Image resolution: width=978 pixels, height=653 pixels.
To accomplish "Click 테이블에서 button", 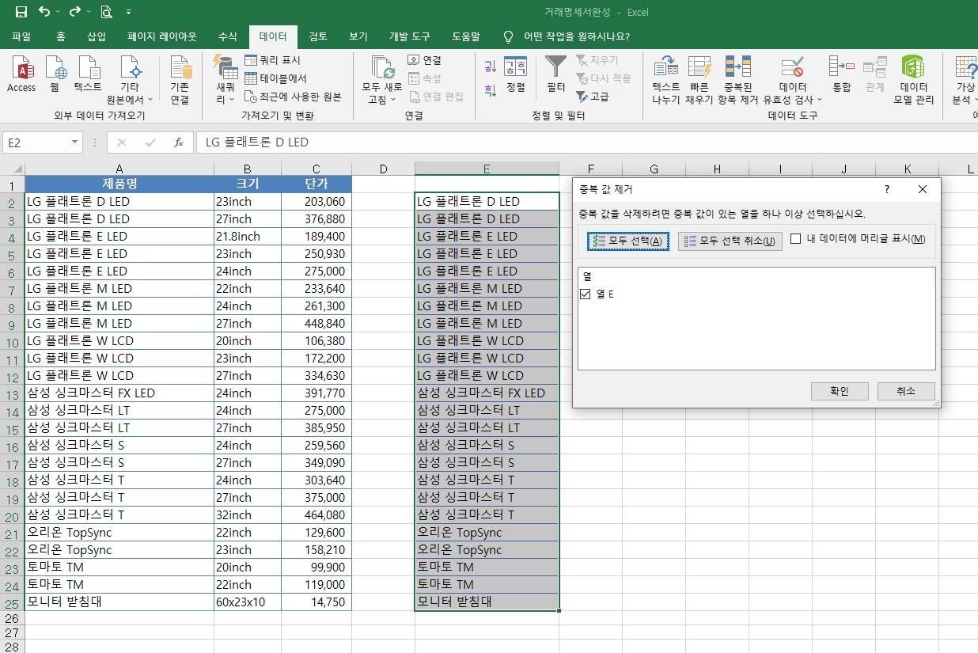I will [x=276, y=78].
